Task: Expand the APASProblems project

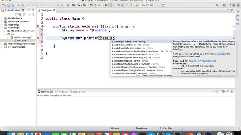Action: pos(2,18)
